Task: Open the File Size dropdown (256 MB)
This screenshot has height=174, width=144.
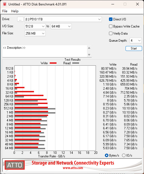Action: pyautogui.click(x=35, y=33)
